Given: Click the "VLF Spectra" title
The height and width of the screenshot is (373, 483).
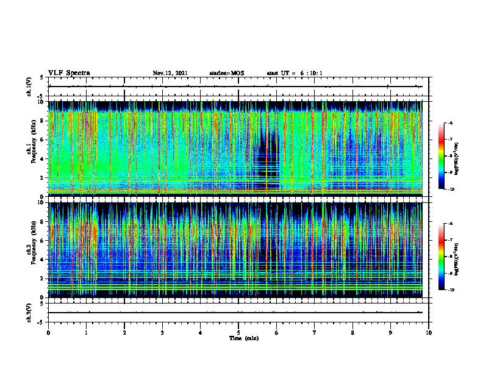Looking at the screenshot, I should click(x=69, y=73).
